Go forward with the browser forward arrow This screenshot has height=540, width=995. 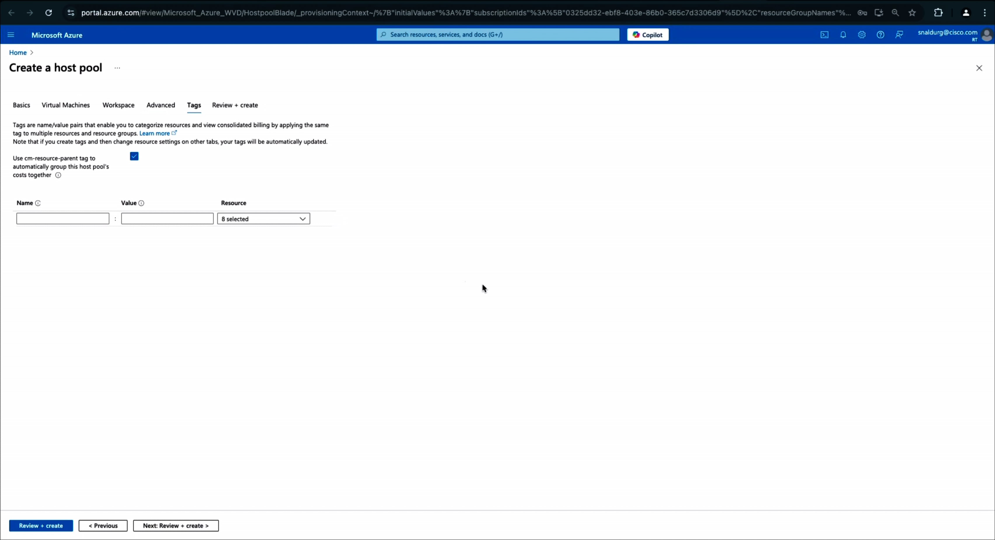[30, 13]
